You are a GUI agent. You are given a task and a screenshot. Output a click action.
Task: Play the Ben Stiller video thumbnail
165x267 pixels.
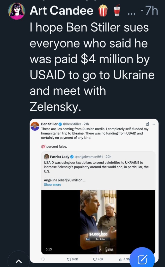pos(98,222)
